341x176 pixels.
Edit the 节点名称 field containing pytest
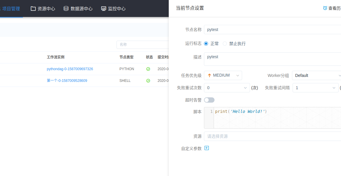click(272, 30)
